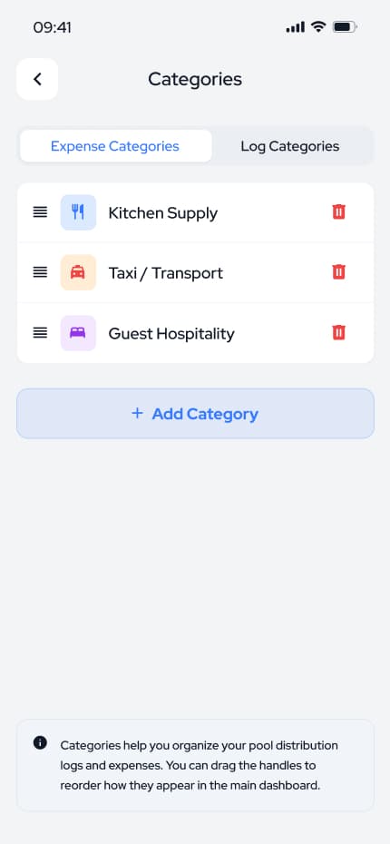This screenshot has width=390, height=844.
Task: Click the plus sign on Add Category
Action: [138, 413]
